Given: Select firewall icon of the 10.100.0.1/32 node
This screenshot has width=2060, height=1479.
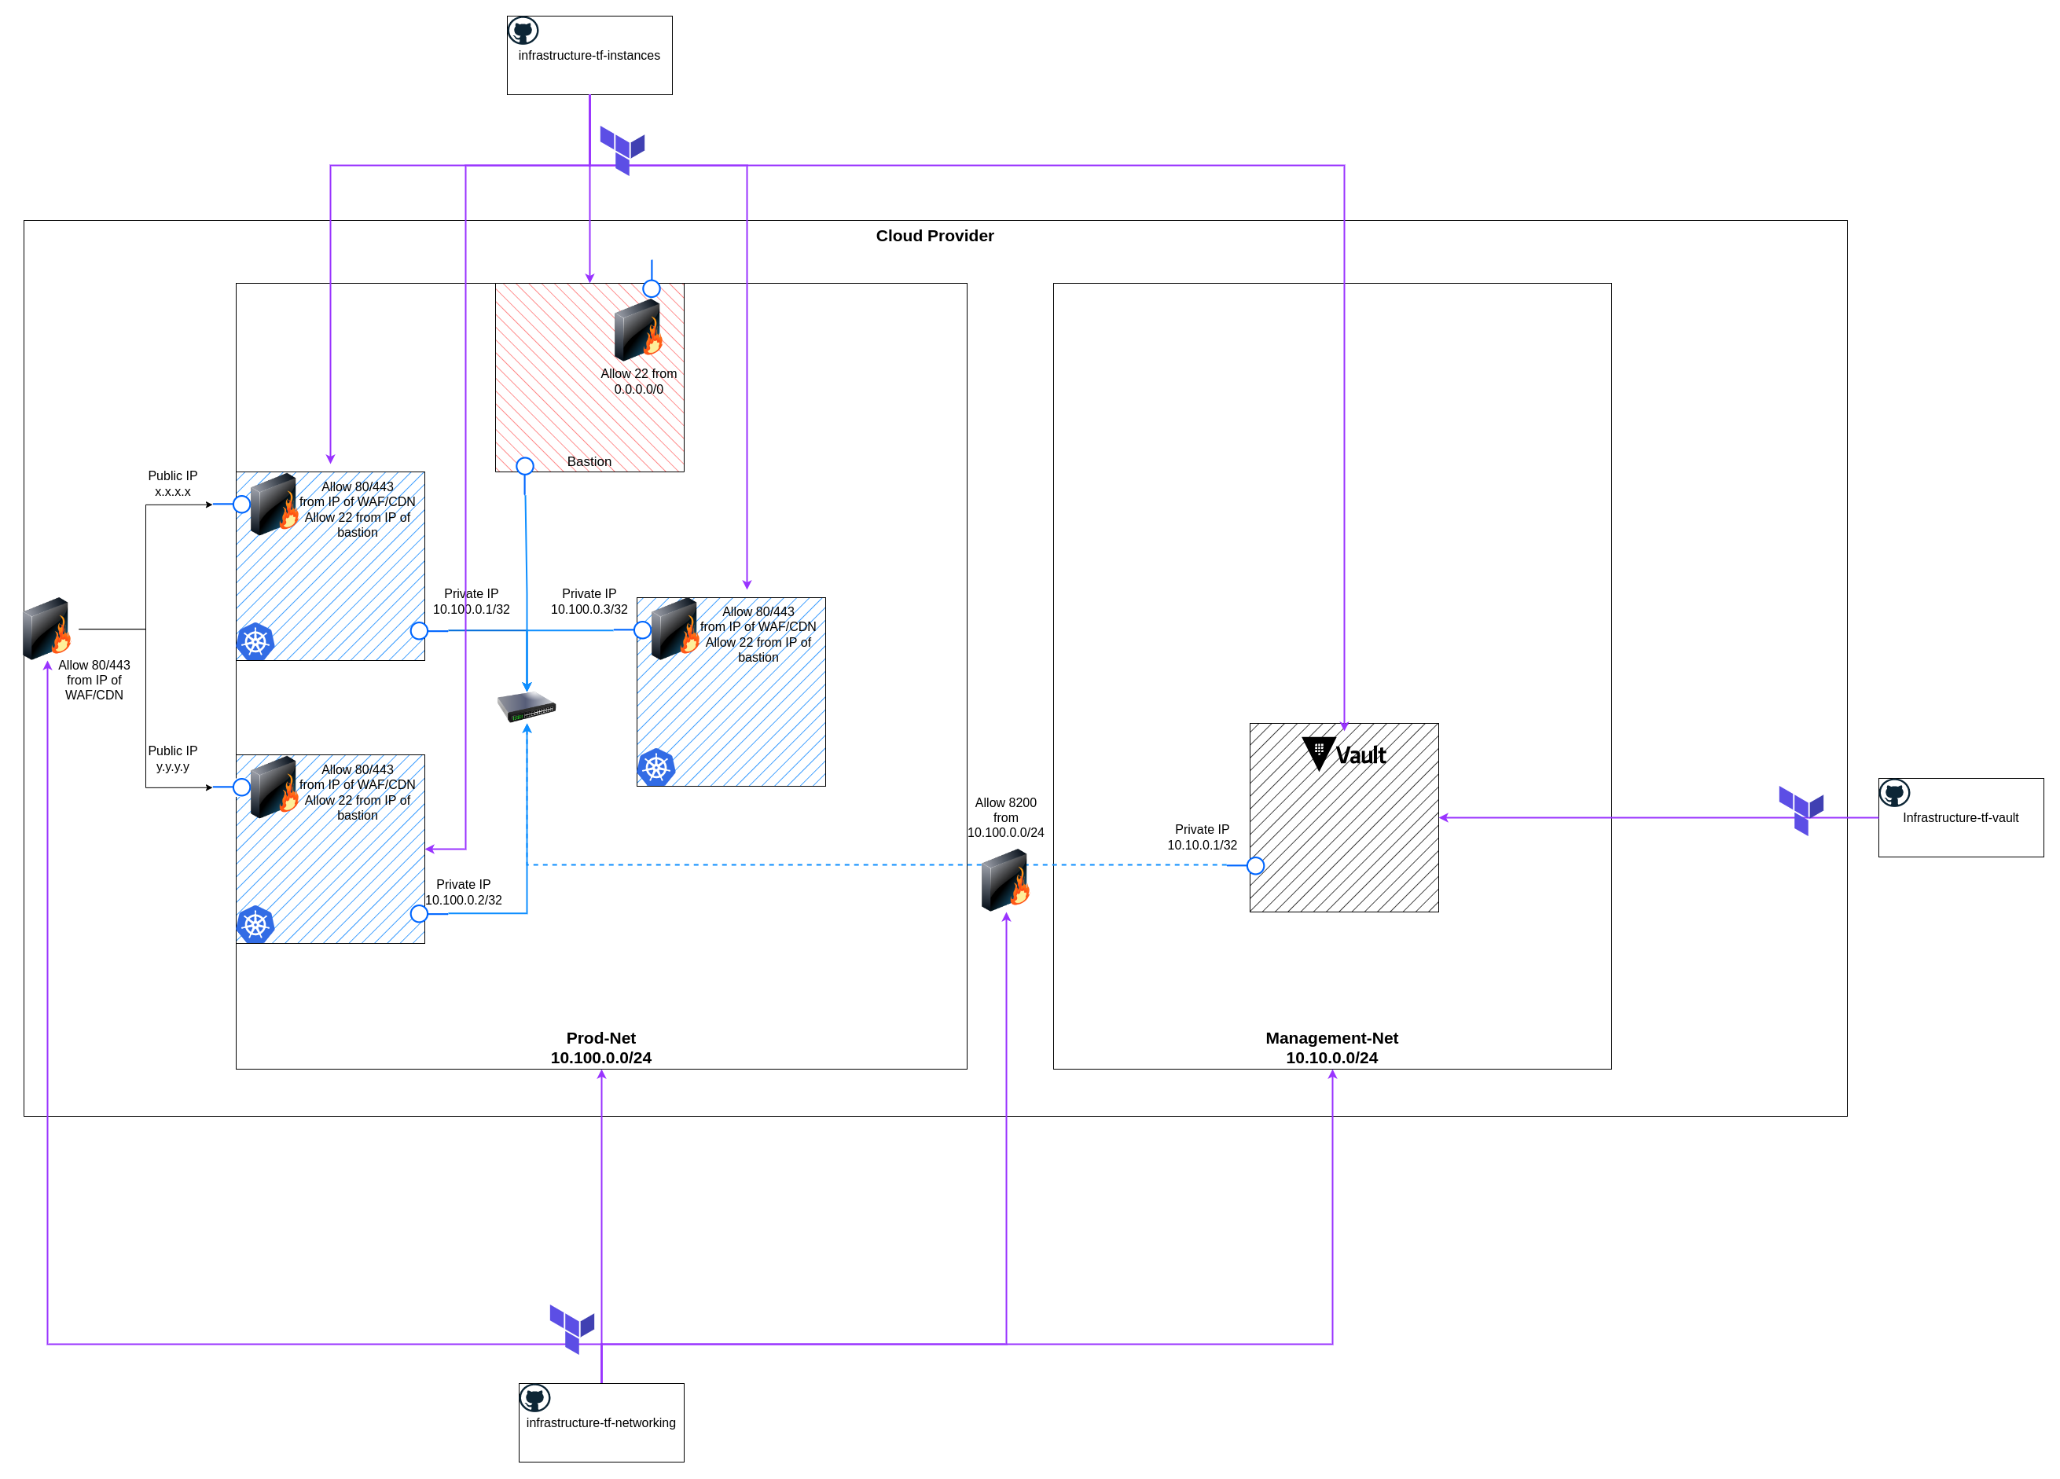Looking at the screenshot, I should (274, 504).
